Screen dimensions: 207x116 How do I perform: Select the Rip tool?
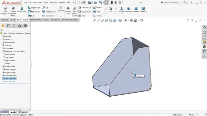coord(111,10)
